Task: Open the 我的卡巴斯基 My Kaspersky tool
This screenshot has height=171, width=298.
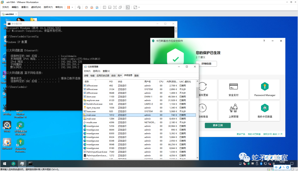Action: pyautogui.click(x=264, y=111)
